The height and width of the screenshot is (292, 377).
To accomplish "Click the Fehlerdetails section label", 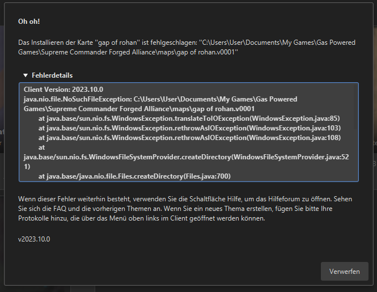I will point(52,75).
